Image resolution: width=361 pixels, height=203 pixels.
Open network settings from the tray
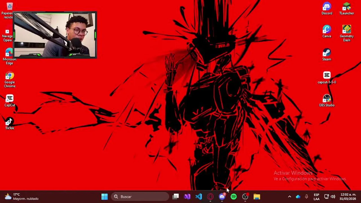pos(327,197)
